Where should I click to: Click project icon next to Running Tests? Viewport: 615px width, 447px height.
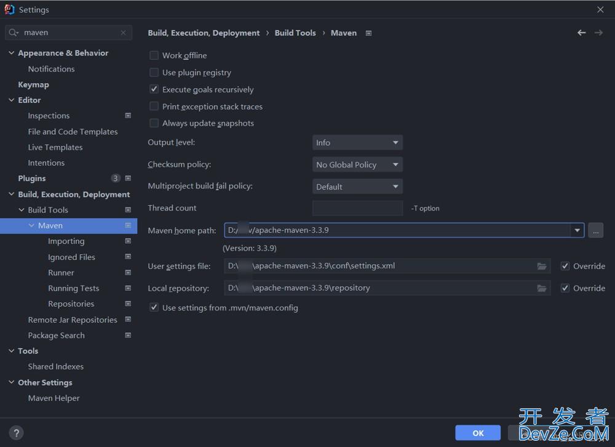[128, 288]
